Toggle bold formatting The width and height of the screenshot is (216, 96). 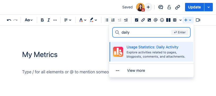tap(42, 20)
